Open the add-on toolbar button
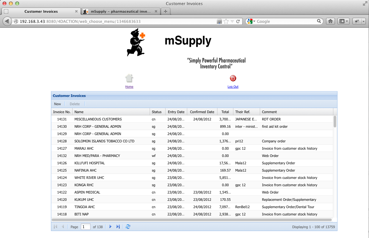369x238 pixels. [x=357, y=21]
